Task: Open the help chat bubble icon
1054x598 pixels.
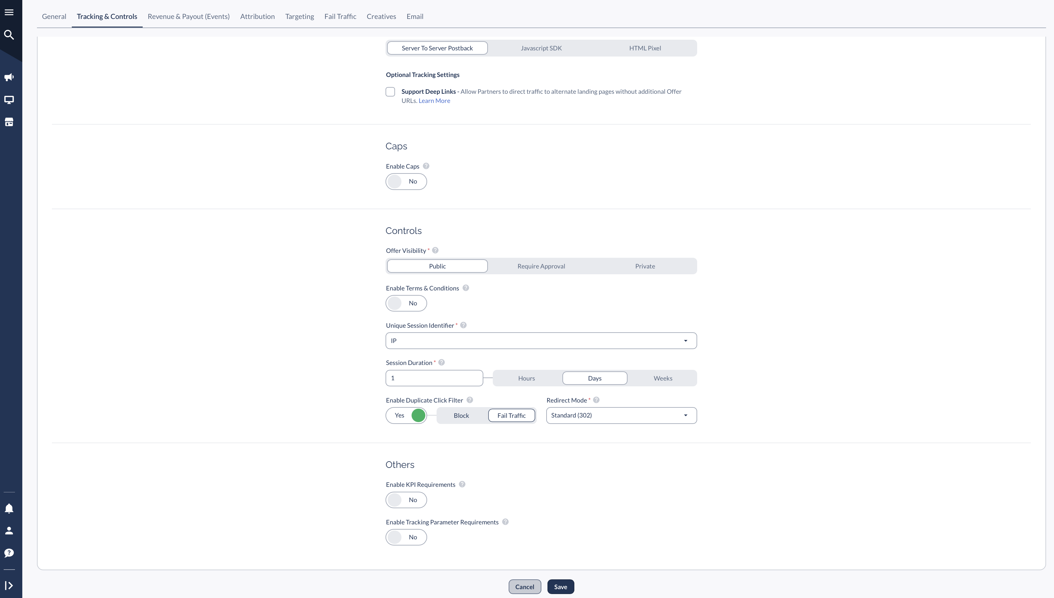Action: coord(9,553)
